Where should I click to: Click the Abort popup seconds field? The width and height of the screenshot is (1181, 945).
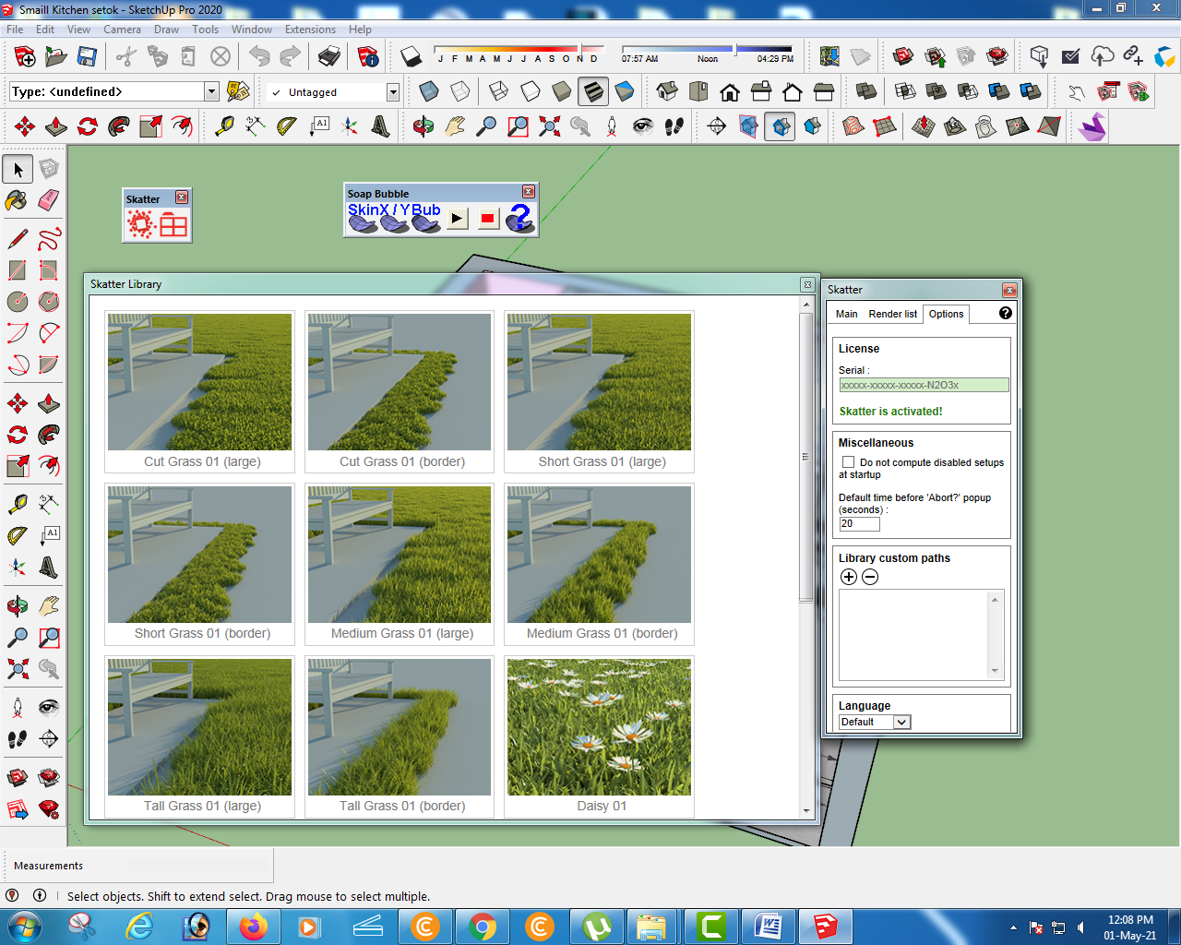(859, 523)
